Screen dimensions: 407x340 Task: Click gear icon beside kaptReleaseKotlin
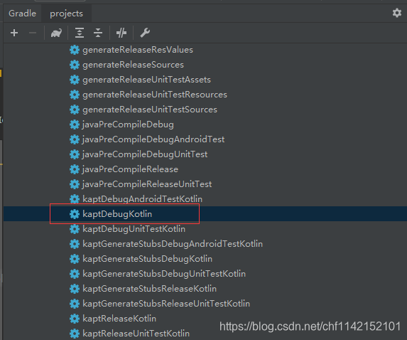coord(75,319)
